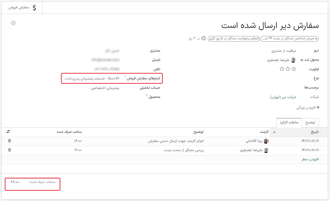Set priority to the third star
This screenshot has width=330, height=201.
(282, 69)
